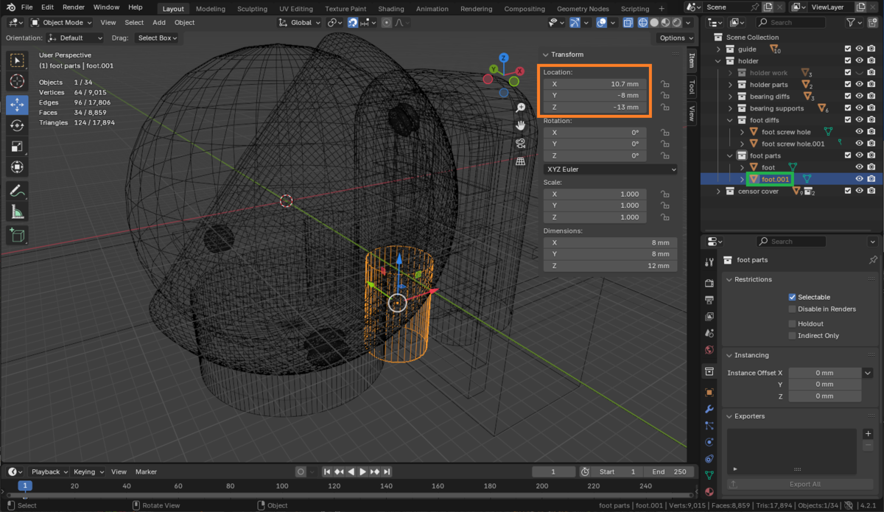The image size is (884, 512).
Task: Switch to the Sculpting workspace tab
Action: 252,9
